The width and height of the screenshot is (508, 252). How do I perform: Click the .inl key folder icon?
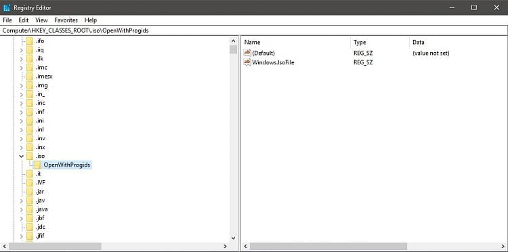[x=30, y=129]
